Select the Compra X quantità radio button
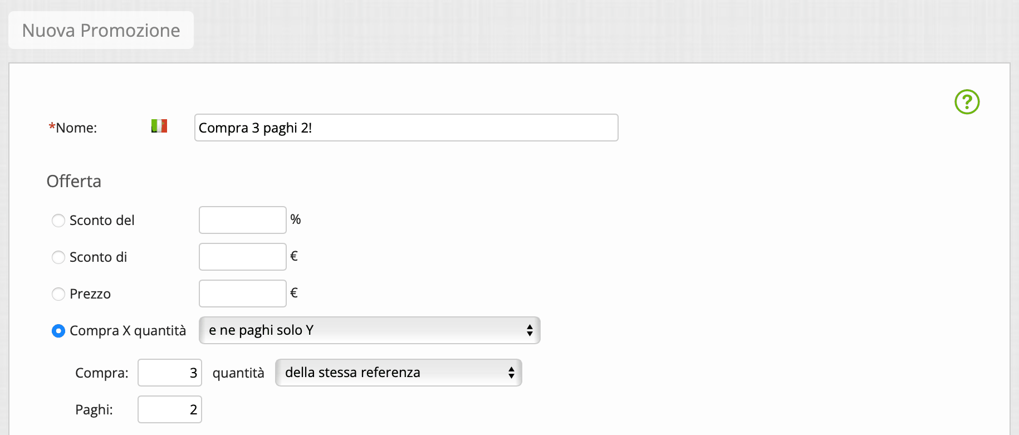 (58, 331)
